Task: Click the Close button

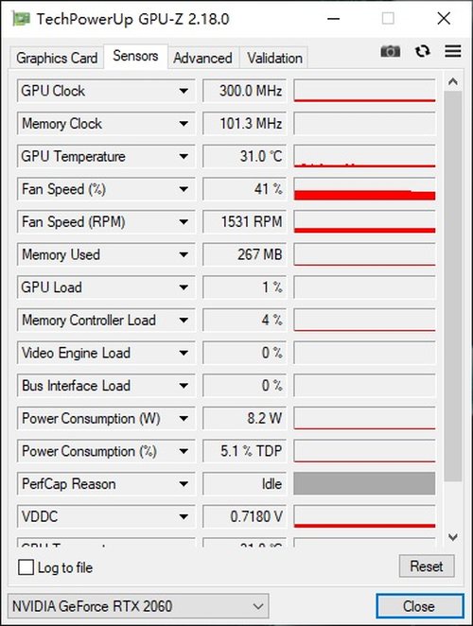Action: coord(419,606)
